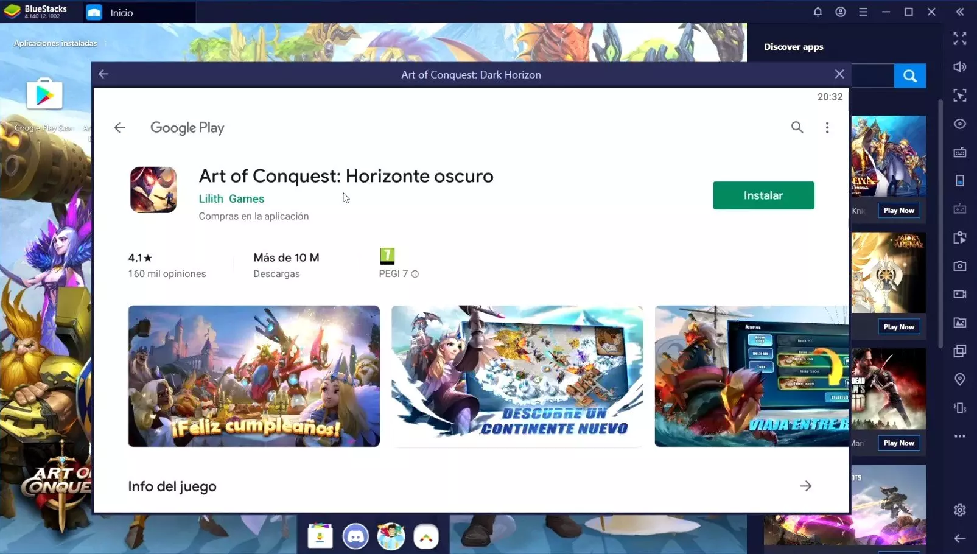Take a screenshot with the camera icon
The height and width of the screenshot is (554, 977).
[x=959, y=266]
